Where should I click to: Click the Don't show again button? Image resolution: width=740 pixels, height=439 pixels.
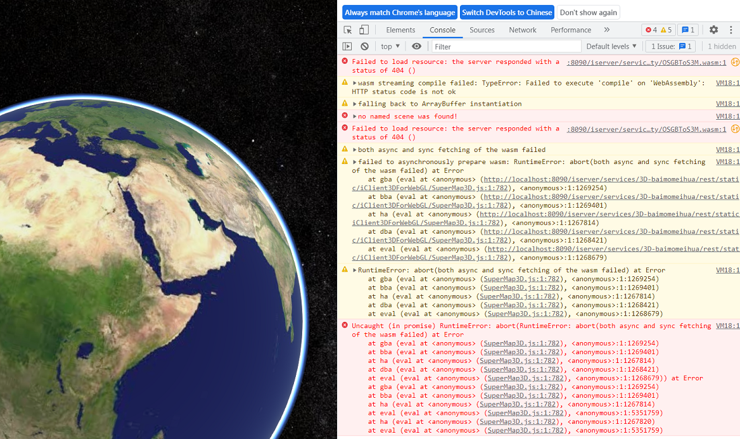point(588,12)
